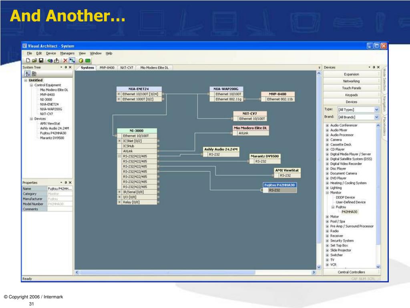Open the Brand combo box showing All Brands
The width and height of the screenshot is (410, 308).
pyautogui.click(x=358, y=117)
